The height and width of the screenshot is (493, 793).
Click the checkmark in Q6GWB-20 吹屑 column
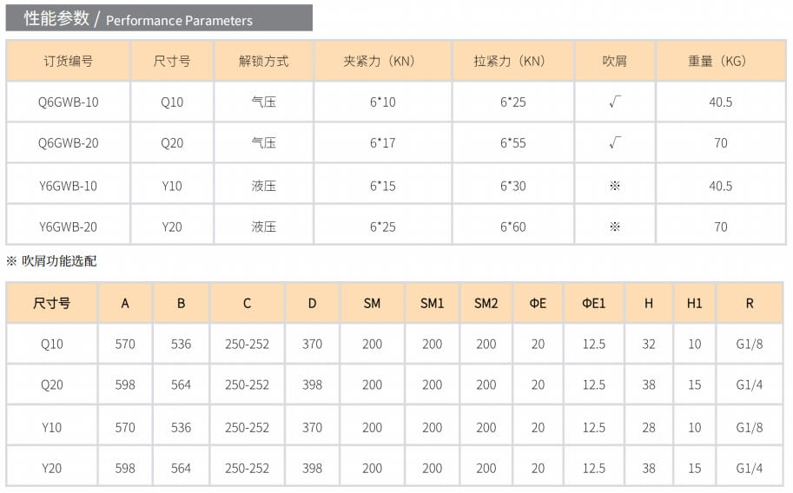click(x=614, y=143)
